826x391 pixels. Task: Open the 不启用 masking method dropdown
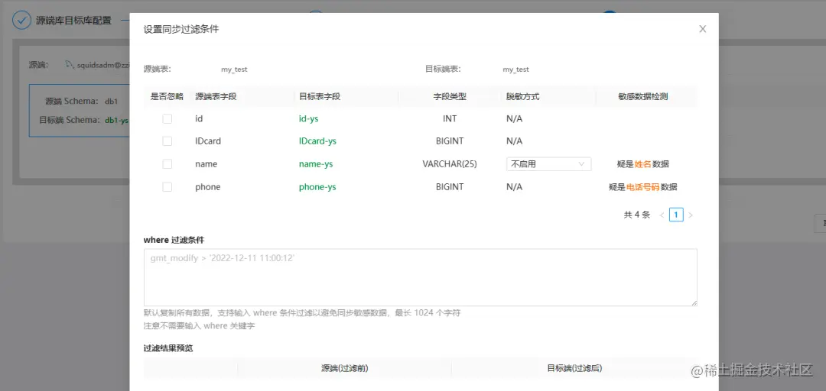(x=548, y=164)
